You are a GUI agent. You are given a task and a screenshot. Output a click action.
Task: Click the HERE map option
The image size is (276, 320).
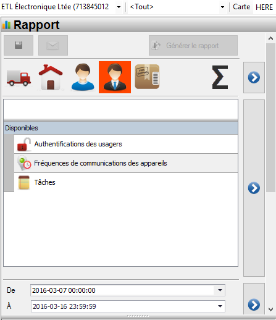click(264, 7)
